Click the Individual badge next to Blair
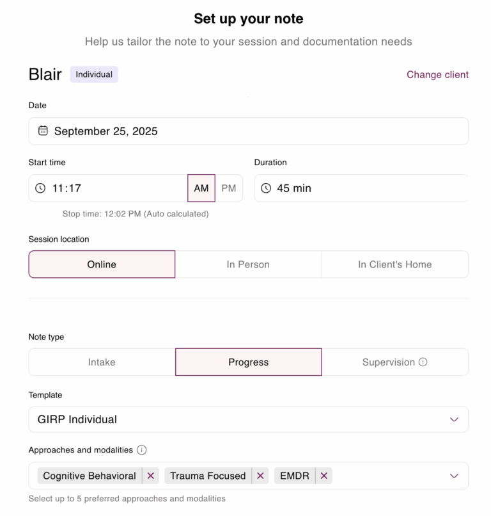 (93, 74)
